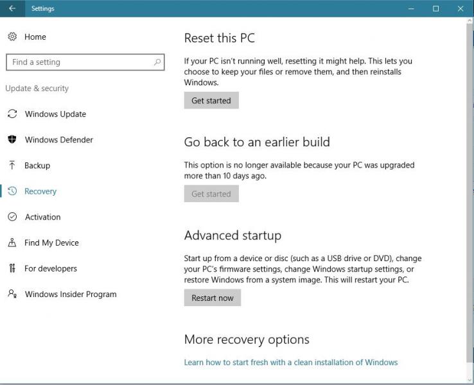Click the search magnifier icon
Image resolution: width=474 pixels, height=385 pixels.
(157, 62)
